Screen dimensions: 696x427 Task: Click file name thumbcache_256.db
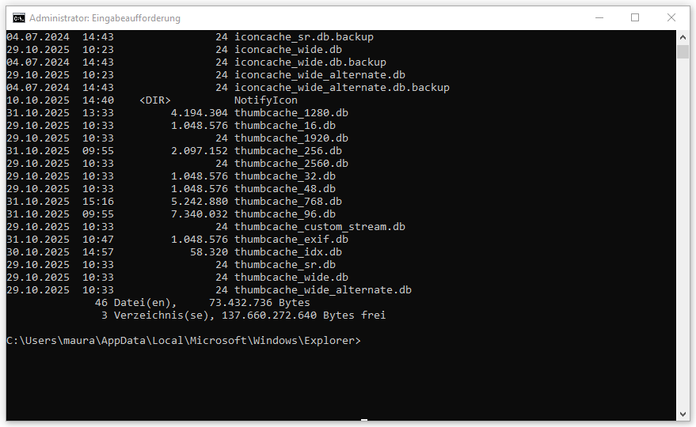pyautogui.click(x=288, y=151)
